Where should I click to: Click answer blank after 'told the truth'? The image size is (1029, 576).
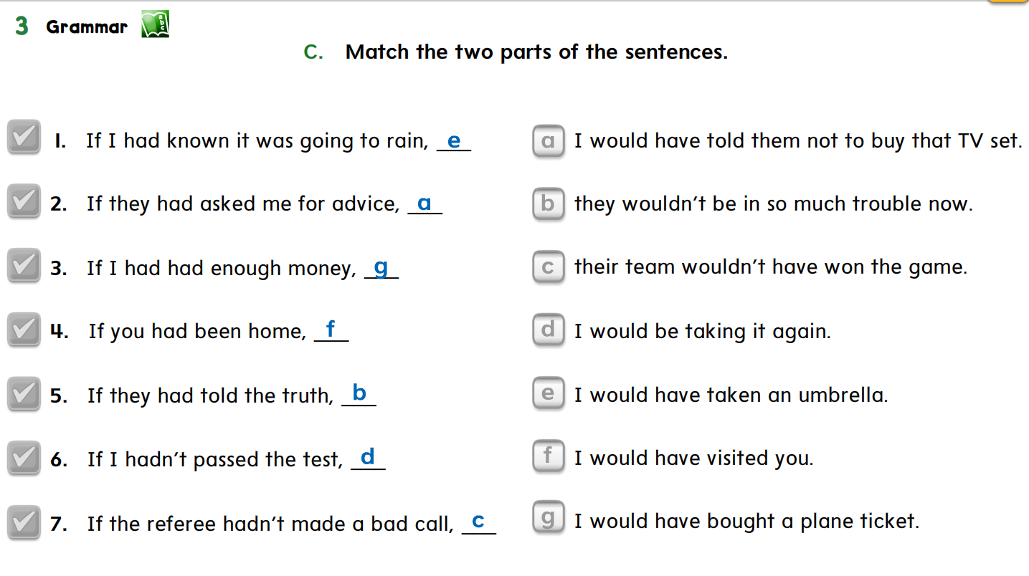click(x=359, y=395)
